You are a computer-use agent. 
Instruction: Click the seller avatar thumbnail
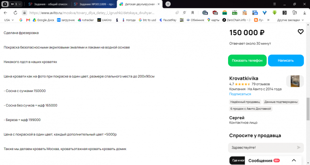pyautogui.click(x=295, y=81)
